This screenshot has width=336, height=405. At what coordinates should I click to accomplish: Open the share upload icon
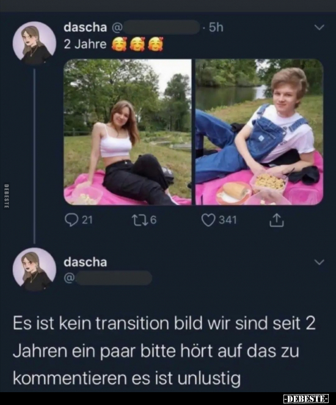pyautogui.click(x=277, y=220)
